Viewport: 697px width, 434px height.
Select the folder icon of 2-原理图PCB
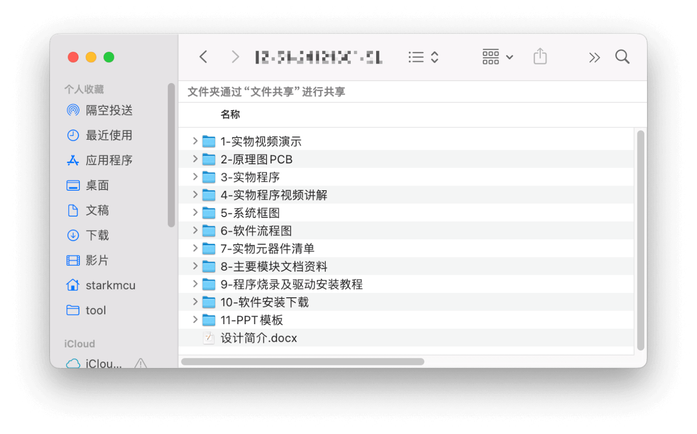tap(209, 159)
